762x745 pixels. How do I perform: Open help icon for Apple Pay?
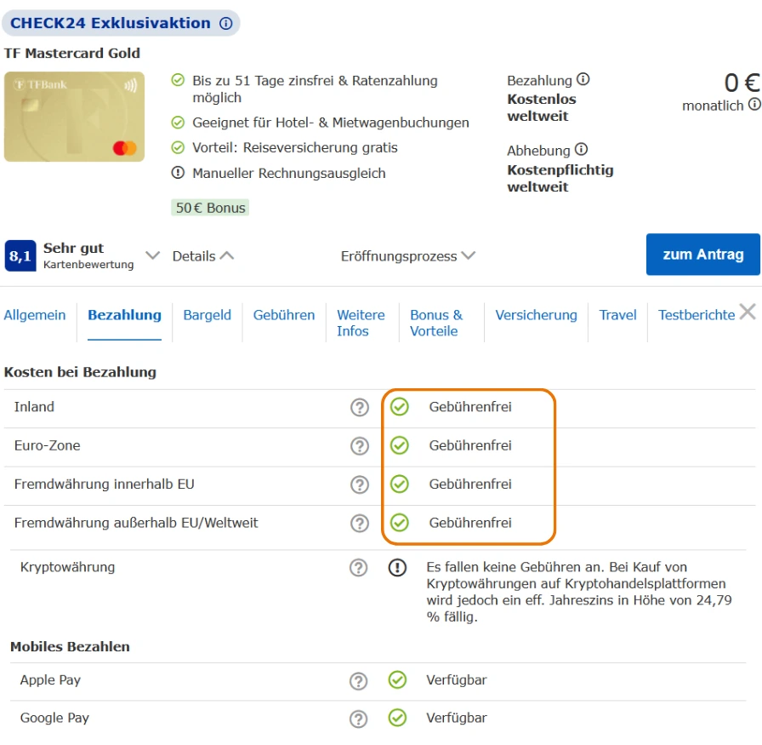point(359,681)
